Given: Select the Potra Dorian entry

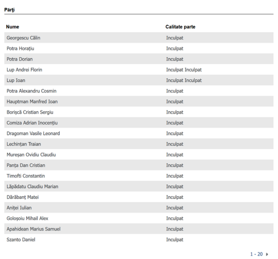Looking at the screenshot, I should [20, 59].
